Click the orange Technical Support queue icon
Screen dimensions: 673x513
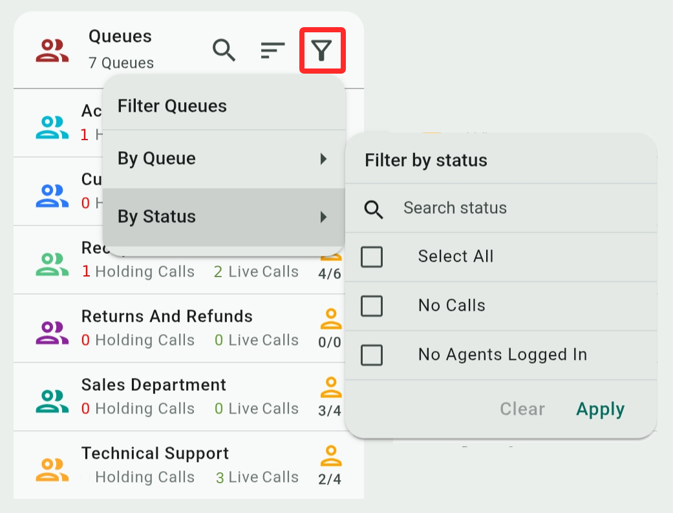click(52, 469)
